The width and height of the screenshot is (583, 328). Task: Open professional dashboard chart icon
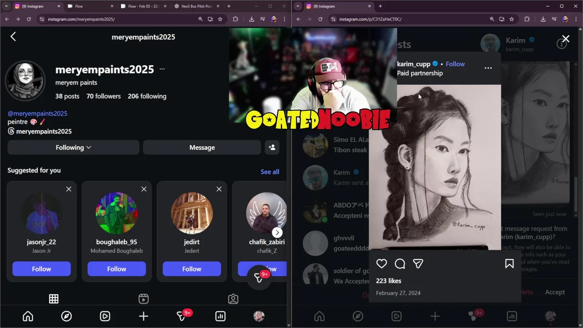(x=220, y=316)
